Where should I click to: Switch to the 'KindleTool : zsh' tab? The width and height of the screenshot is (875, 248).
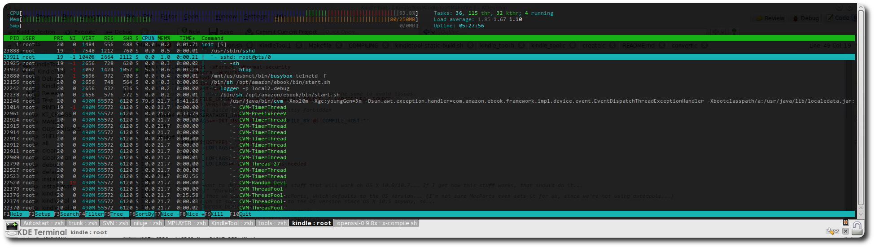(232, 223)
